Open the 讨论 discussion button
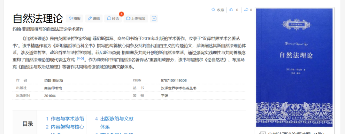 (x=113, y=19)
